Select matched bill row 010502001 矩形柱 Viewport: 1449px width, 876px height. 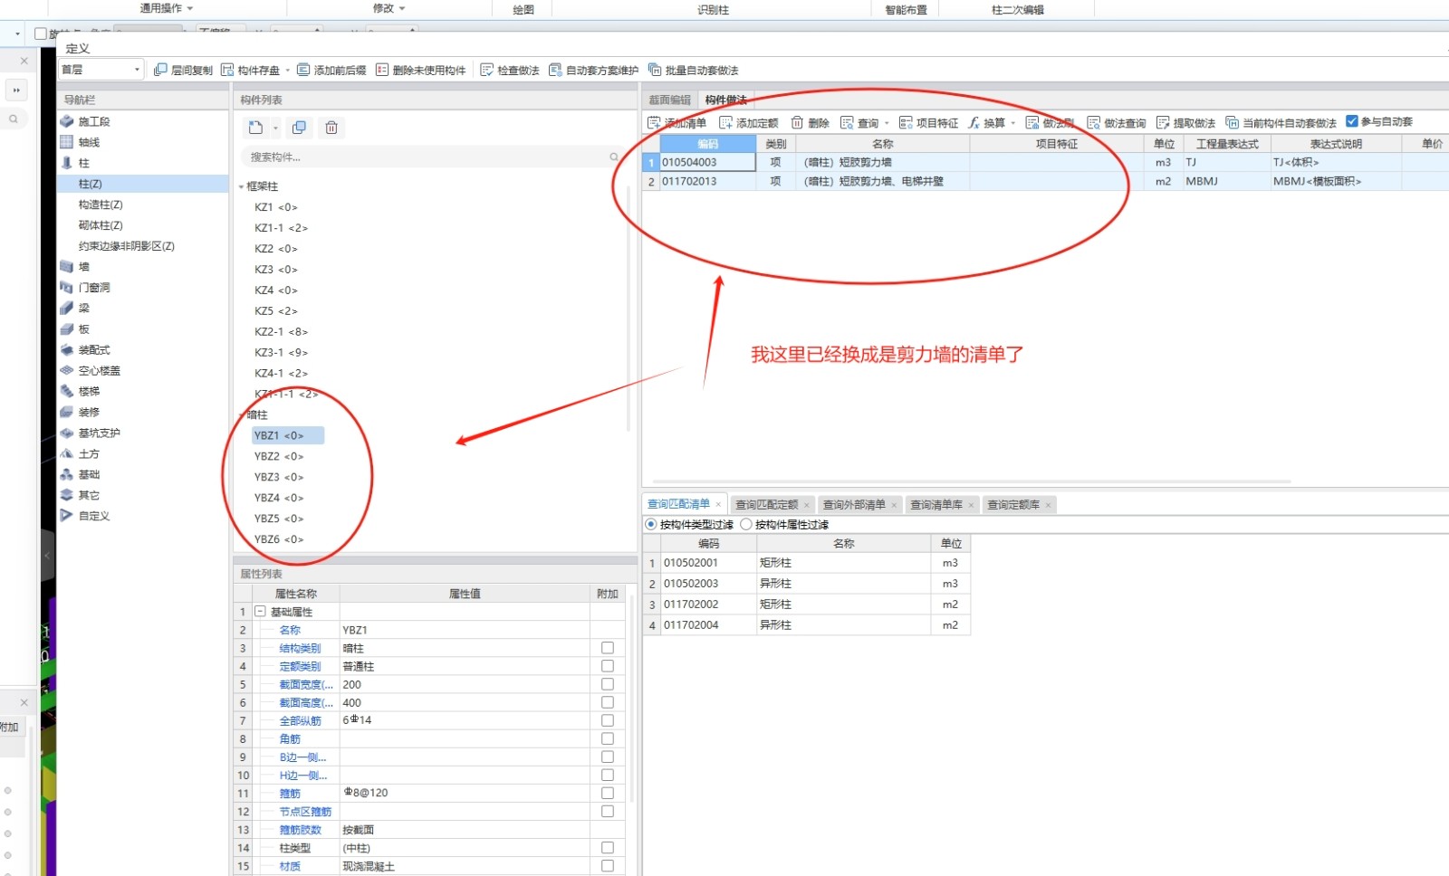[x=806, y=563]
